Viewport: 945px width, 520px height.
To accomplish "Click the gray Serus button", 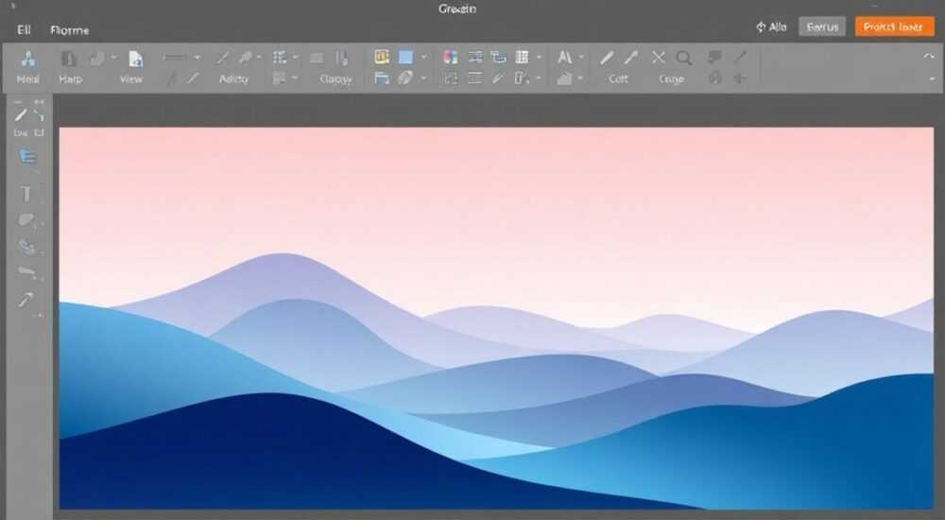I will [822, 26].
